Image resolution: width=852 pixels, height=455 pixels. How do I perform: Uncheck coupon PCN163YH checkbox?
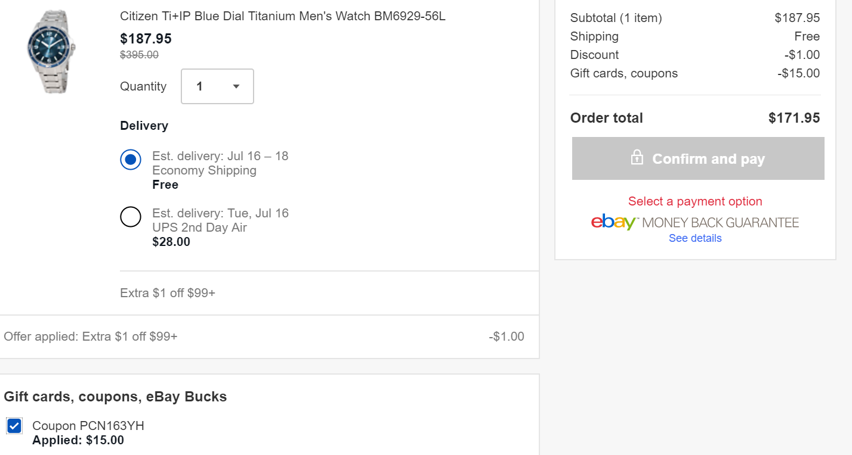coord(14,426)
